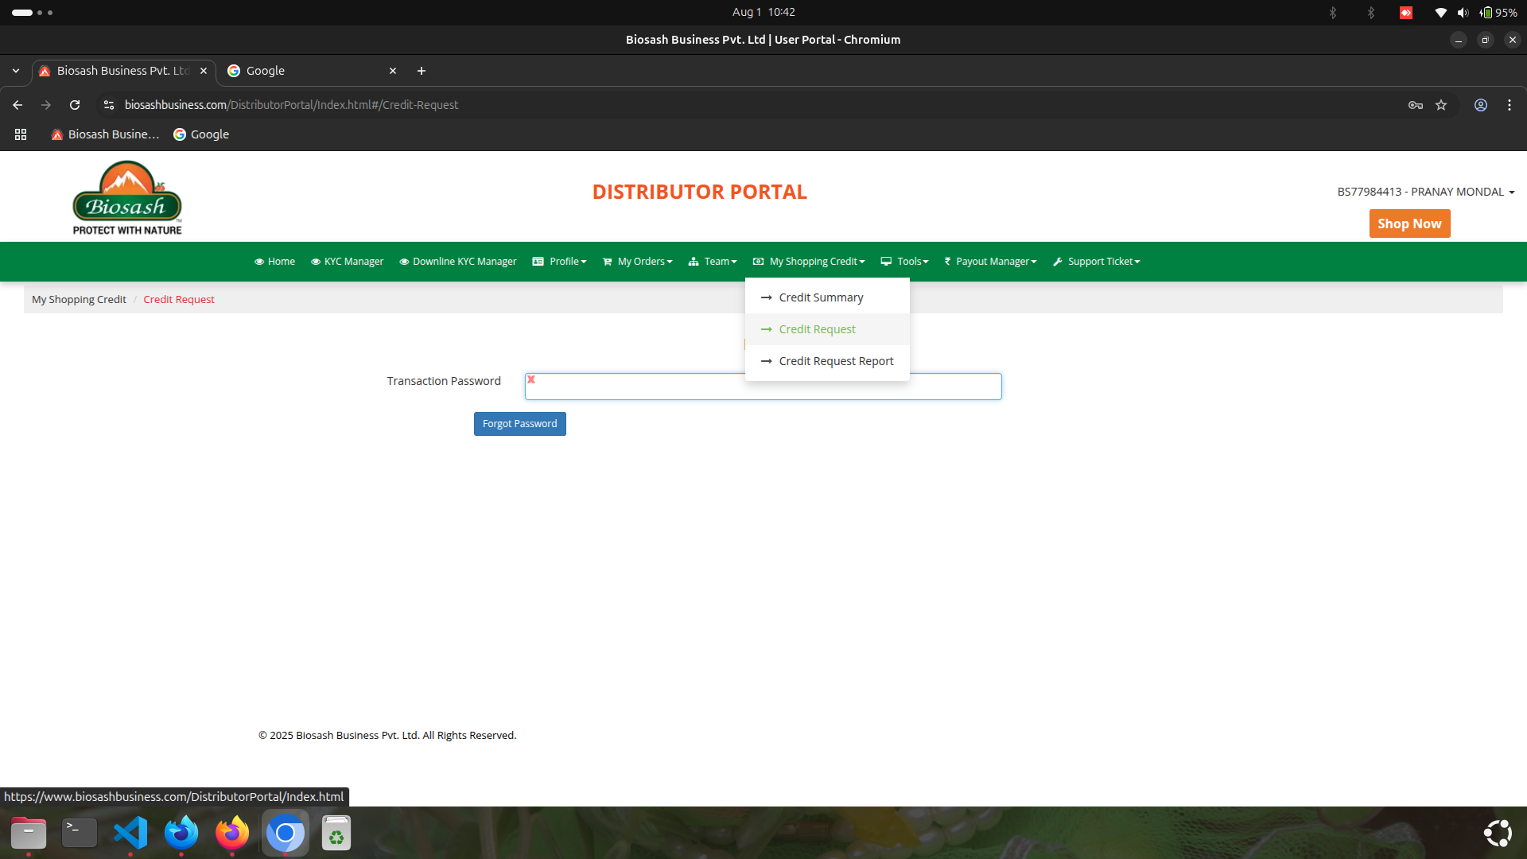This screenshot has height=859, width=1527.
Task: Expand the Team dropdown menu
Action: pyautogui.click(x=712, y=262)
